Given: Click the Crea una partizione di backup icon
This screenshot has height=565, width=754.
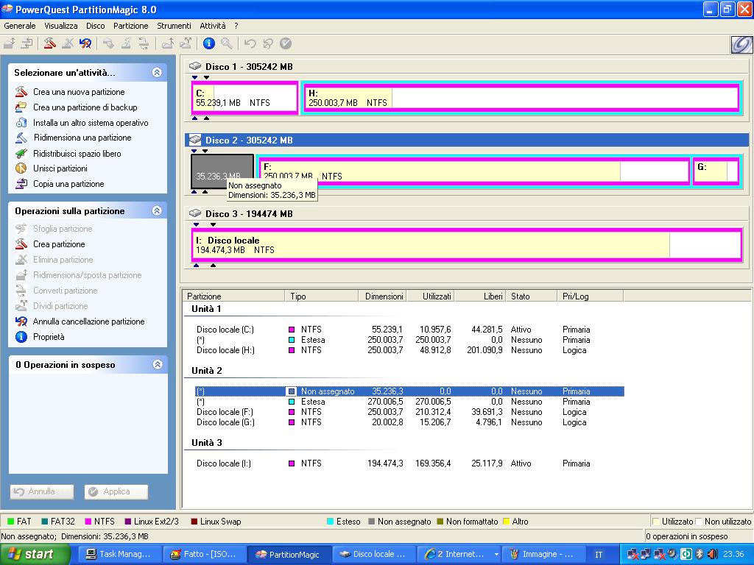Looking at the screenshot, I should pos(21,107).
